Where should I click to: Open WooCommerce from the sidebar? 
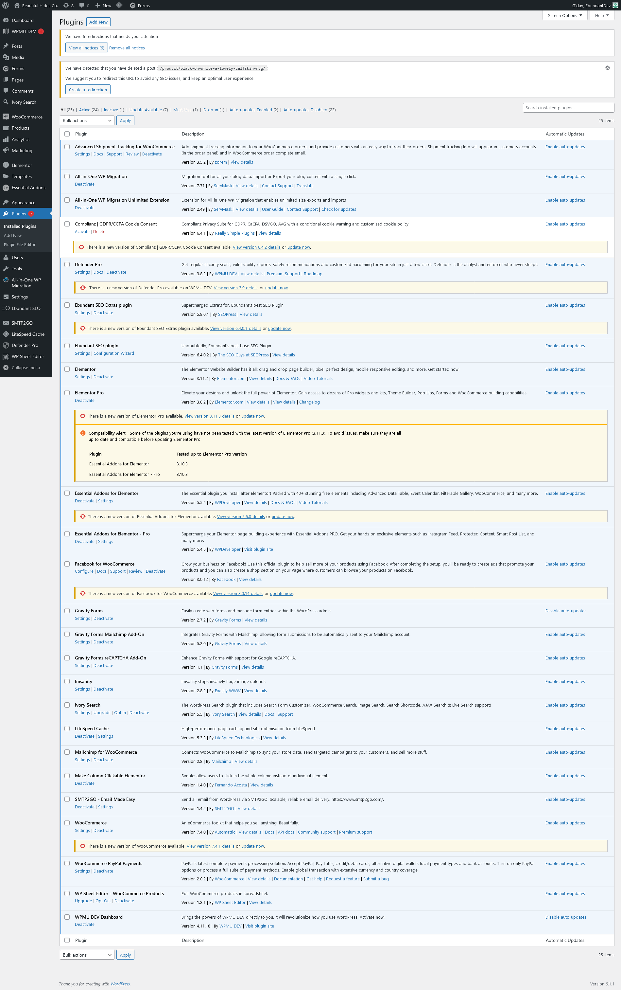click(x=27, y=117)
